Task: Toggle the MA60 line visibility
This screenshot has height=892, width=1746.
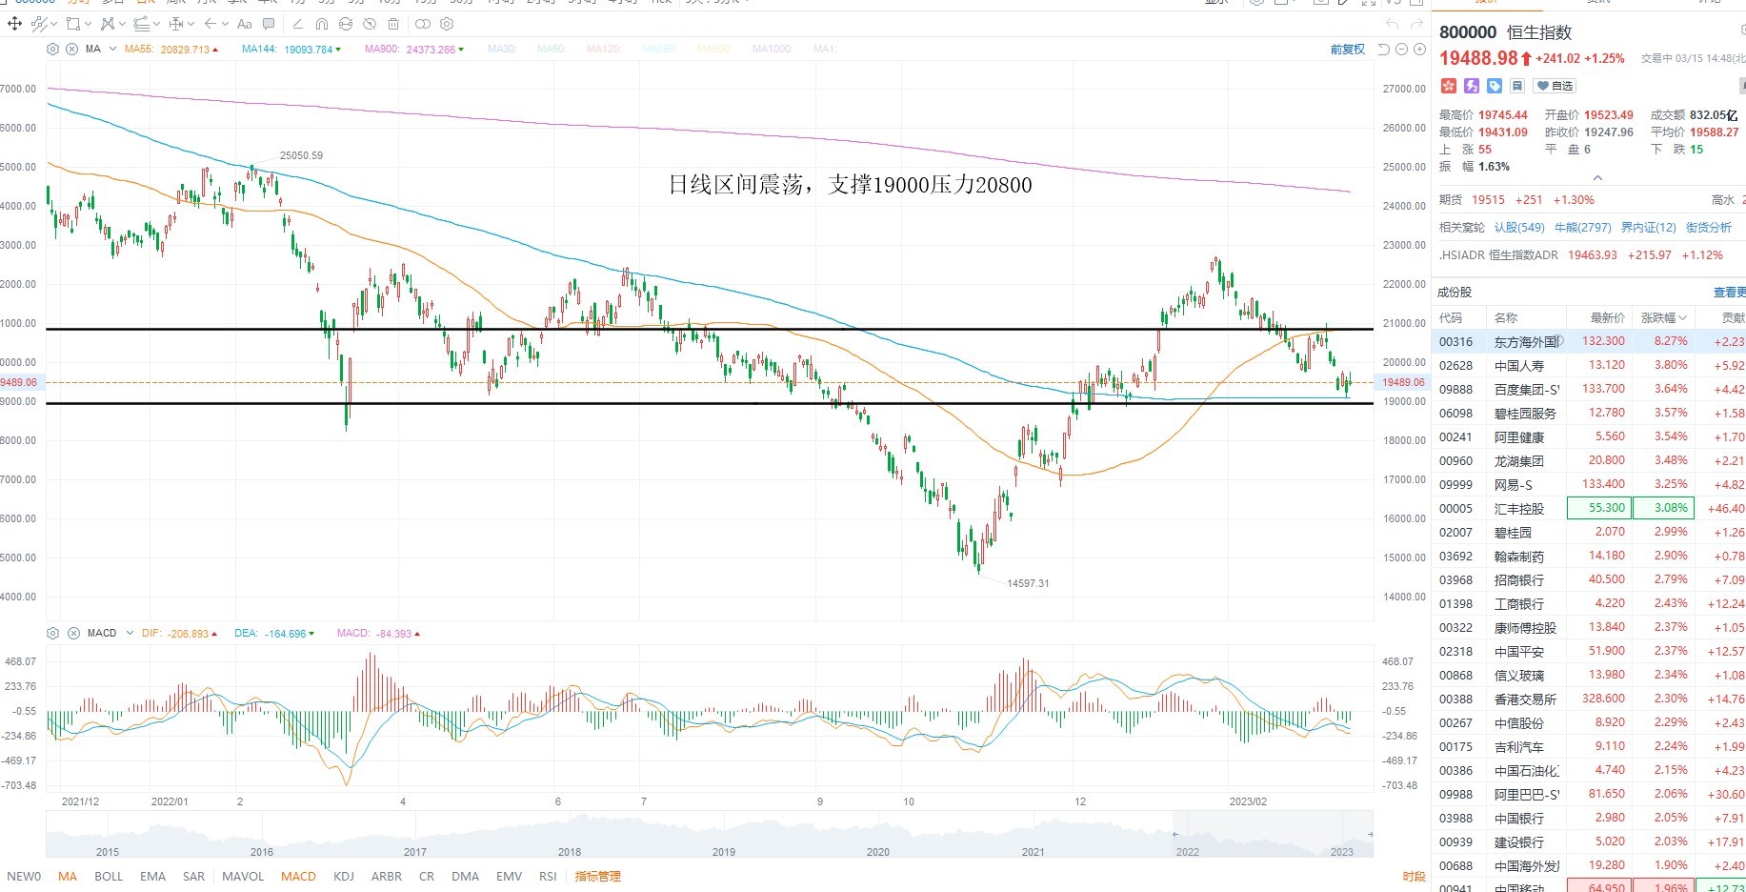Action: (551, 49)
